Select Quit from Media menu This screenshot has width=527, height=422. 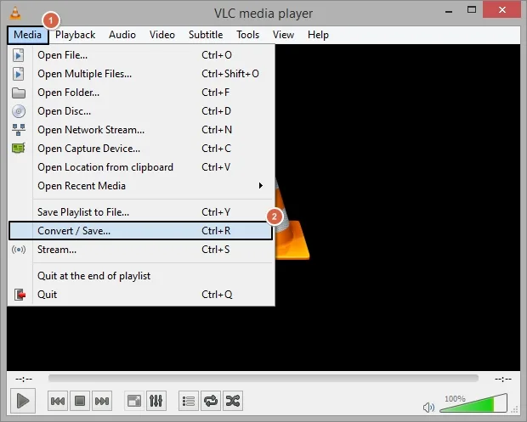(x=141, y=295)
